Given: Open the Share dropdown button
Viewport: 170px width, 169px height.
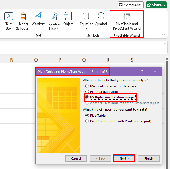Looking at the screenshot, I should [165, 5].
